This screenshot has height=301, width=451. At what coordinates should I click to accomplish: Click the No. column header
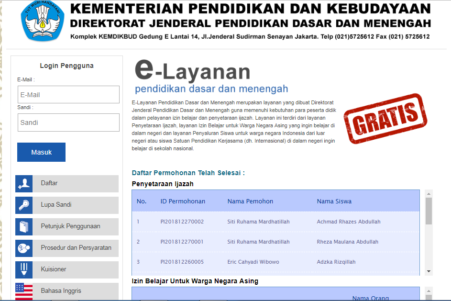[x=142, y=201]
